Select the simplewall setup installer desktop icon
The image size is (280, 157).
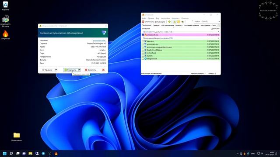click(x=6, y=21)
